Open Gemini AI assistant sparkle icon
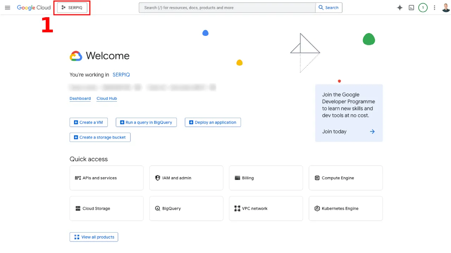The image size is (451, 253). coord(400,8)
